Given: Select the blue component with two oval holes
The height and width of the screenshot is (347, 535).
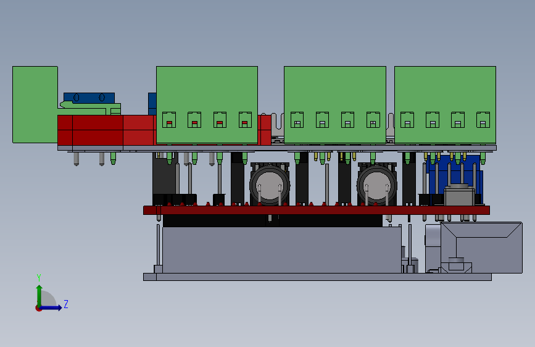Looking at the screenshot, I should click(89, 98).
